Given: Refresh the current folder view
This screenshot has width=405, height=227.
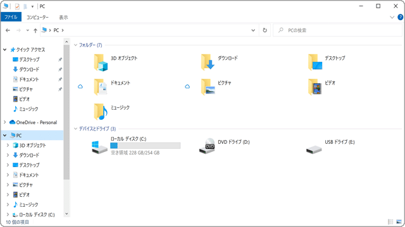Looking at the screenshot, I should (265, 30).
